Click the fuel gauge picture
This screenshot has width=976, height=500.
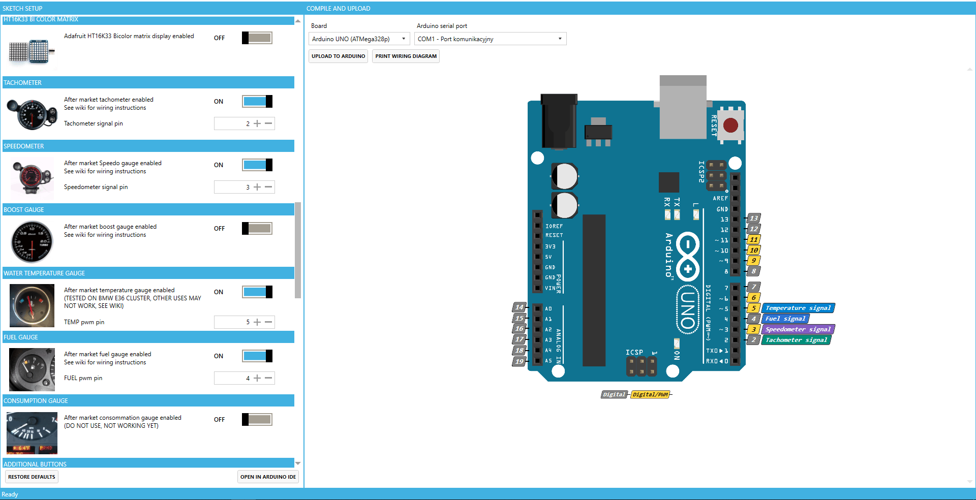32,369
